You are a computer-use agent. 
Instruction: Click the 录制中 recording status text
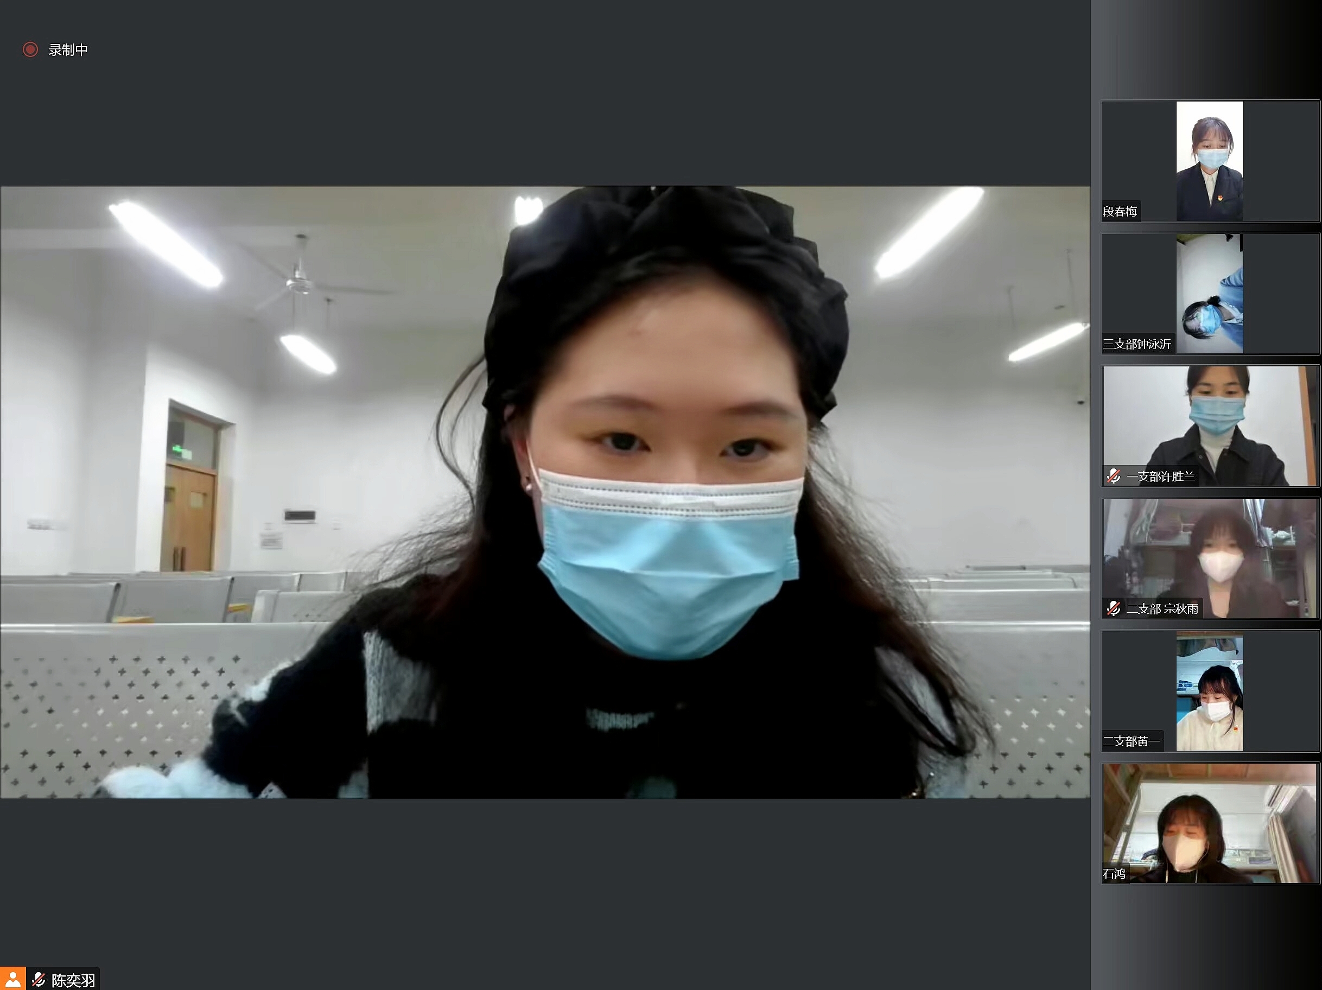[x=68, y=50]
